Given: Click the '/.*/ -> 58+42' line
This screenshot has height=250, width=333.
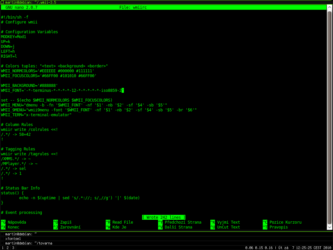Looking at the screenshot, I should [x=16, y=134].
